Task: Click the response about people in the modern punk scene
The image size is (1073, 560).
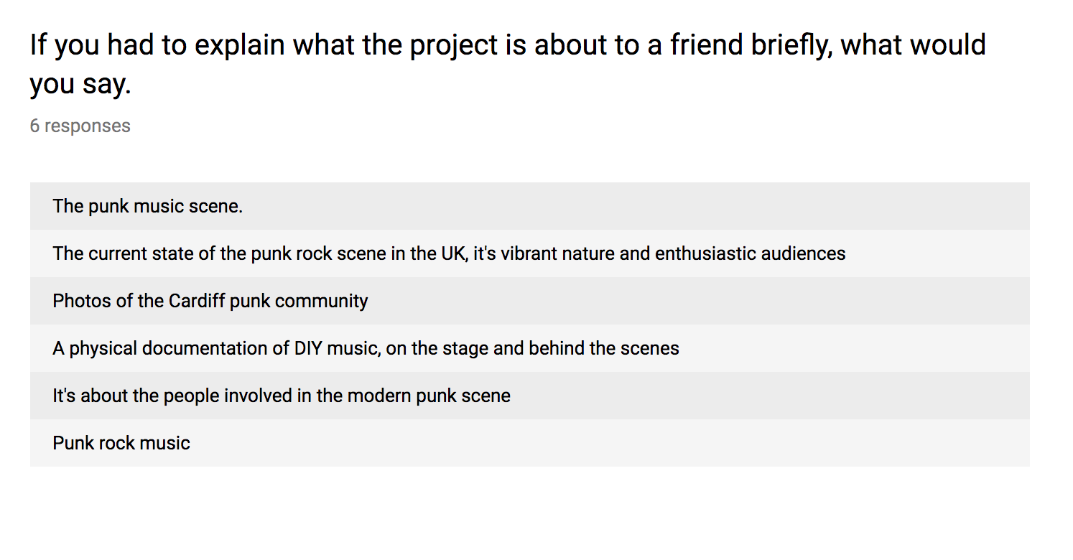Action: click(x=529, y=396)
